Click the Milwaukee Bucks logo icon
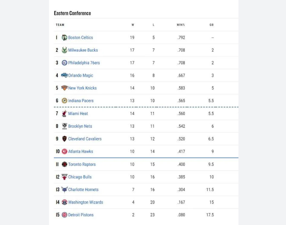 [x=65, y=50]
